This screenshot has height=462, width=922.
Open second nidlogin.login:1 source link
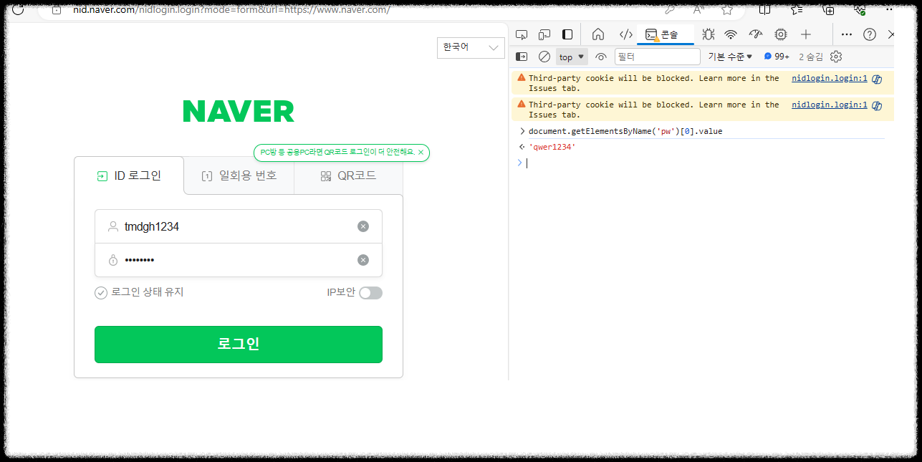coord(829,105)
